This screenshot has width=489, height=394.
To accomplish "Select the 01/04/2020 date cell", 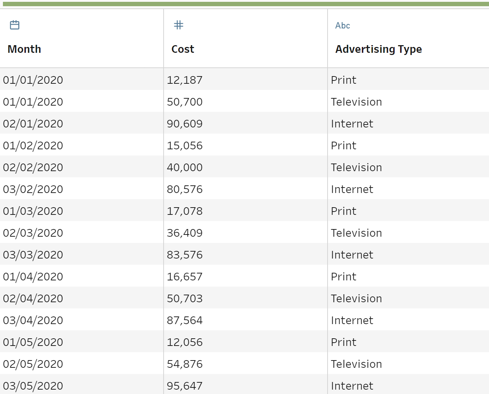I will point(33,277).
